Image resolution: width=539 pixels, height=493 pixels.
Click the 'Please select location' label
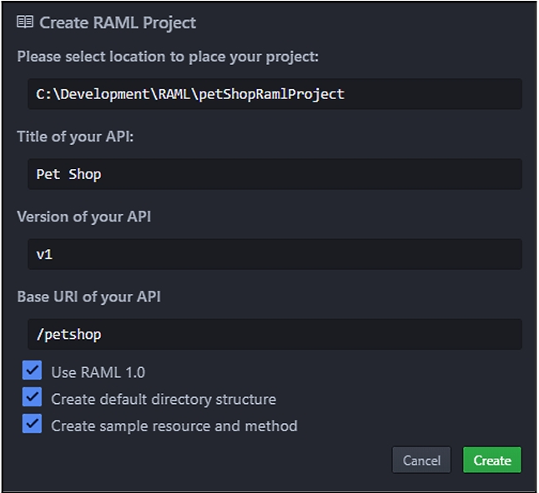coord(168,57)
